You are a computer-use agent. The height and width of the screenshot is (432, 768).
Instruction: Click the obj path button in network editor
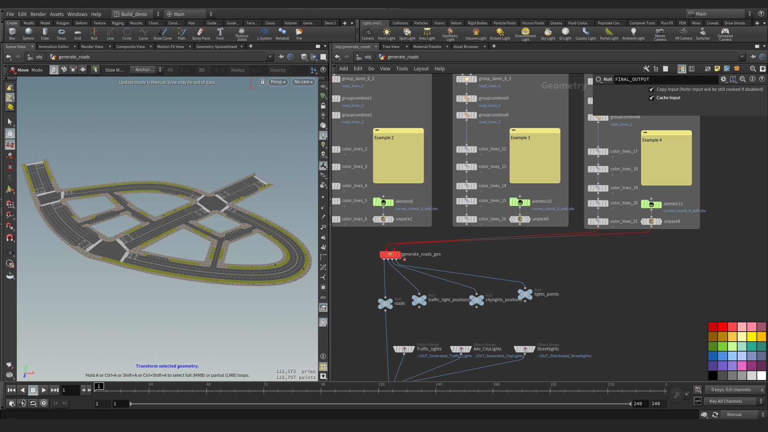click(364, 57)
